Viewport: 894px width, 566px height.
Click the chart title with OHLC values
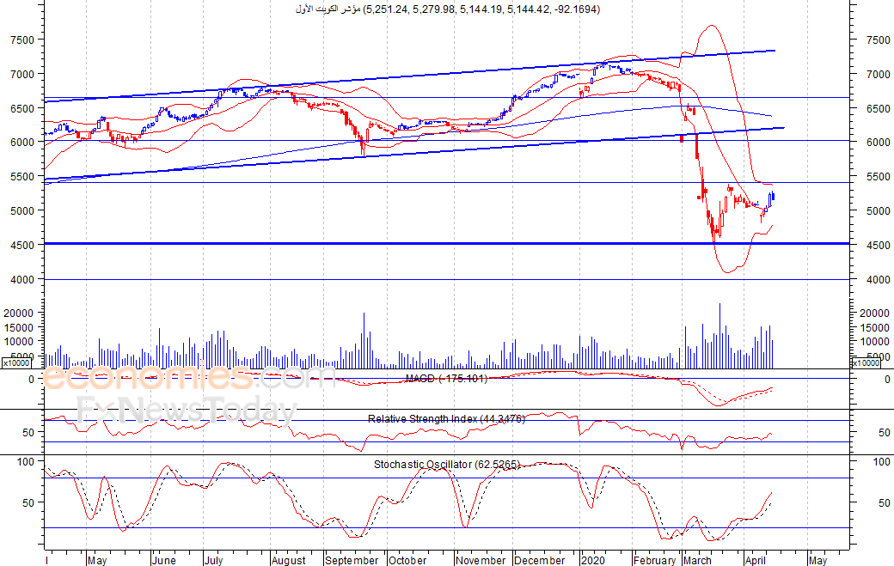click(448, 9)
